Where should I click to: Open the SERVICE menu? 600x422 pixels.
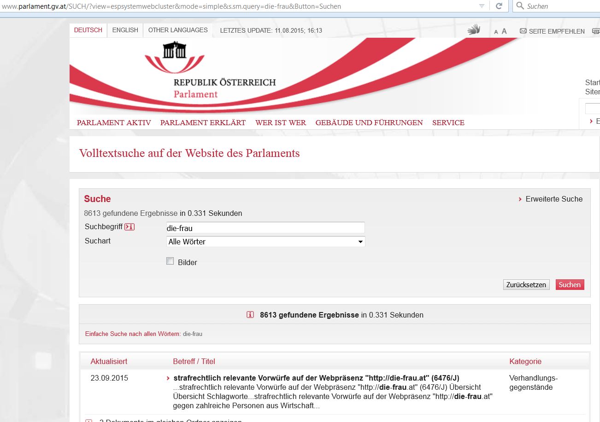tap(448, 122)
